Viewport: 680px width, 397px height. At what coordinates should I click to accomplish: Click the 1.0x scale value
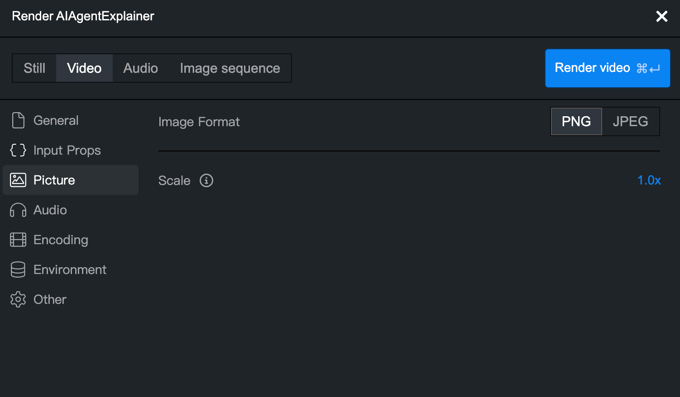[x=649, y=180]
